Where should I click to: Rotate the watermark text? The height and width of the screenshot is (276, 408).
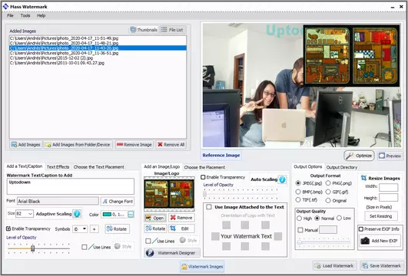click(118, 228)
